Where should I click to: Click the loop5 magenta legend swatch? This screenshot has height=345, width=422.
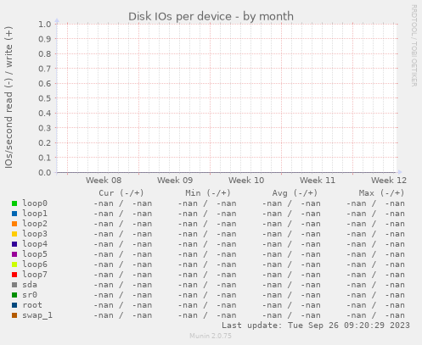pyautogui.click(x=14, y=254)
